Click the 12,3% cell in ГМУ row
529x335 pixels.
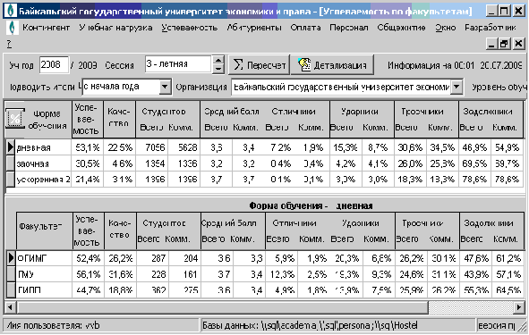click(x=282, y=274)
